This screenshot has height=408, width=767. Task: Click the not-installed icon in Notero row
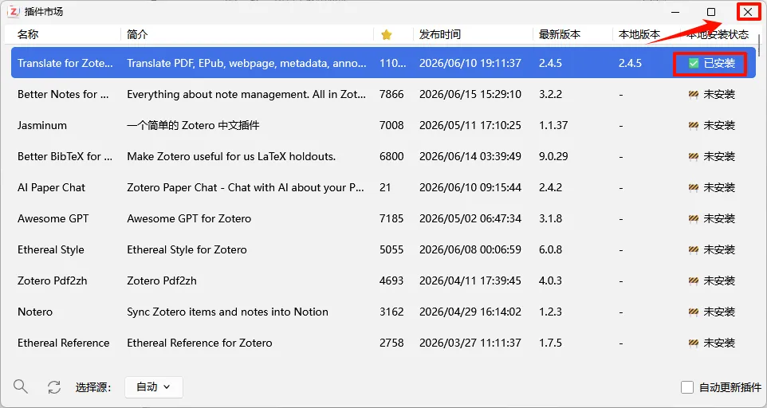[x=693, y=312]
